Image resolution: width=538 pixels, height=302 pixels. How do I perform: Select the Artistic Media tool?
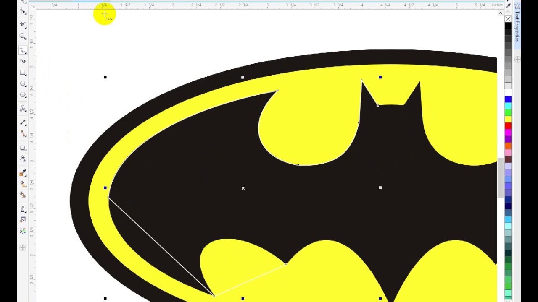point(23,61)
